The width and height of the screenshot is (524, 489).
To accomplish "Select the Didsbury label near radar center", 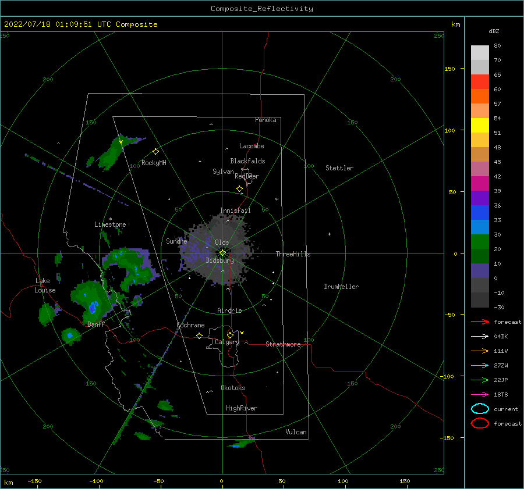I will pyautogui.click(x=220, y=260).
